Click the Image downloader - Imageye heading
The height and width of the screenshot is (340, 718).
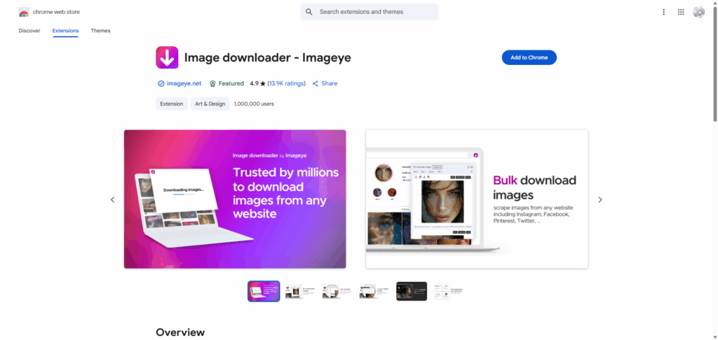[x=267, y=57]
